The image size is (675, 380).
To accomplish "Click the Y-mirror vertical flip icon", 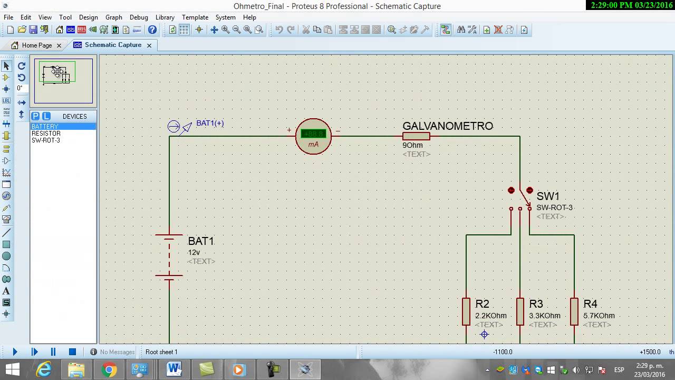I will 22,114.
